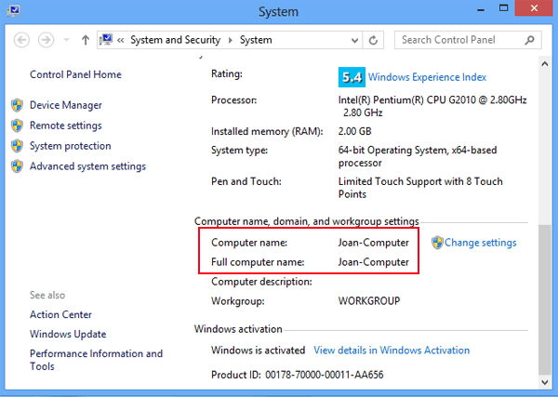558x397 pixels.
Task: Click the Back navigation arrow
Action: (x=21, y=40)
